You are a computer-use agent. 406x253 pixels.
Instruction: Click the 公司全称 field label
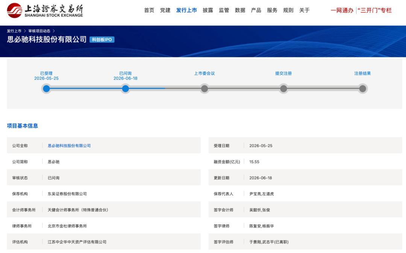click(x=20, y=145)
